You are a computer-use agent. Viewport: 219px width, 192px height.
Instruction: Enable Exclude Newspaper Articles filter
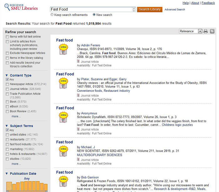(x=7, y=53)
